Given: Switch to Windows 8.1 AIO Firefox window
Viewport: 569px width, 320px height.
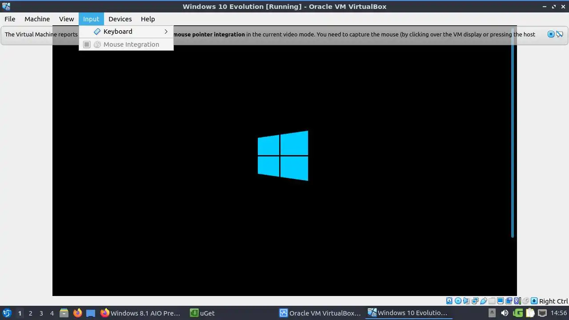Looking at the screenshot, I should [x=141, y=313].
